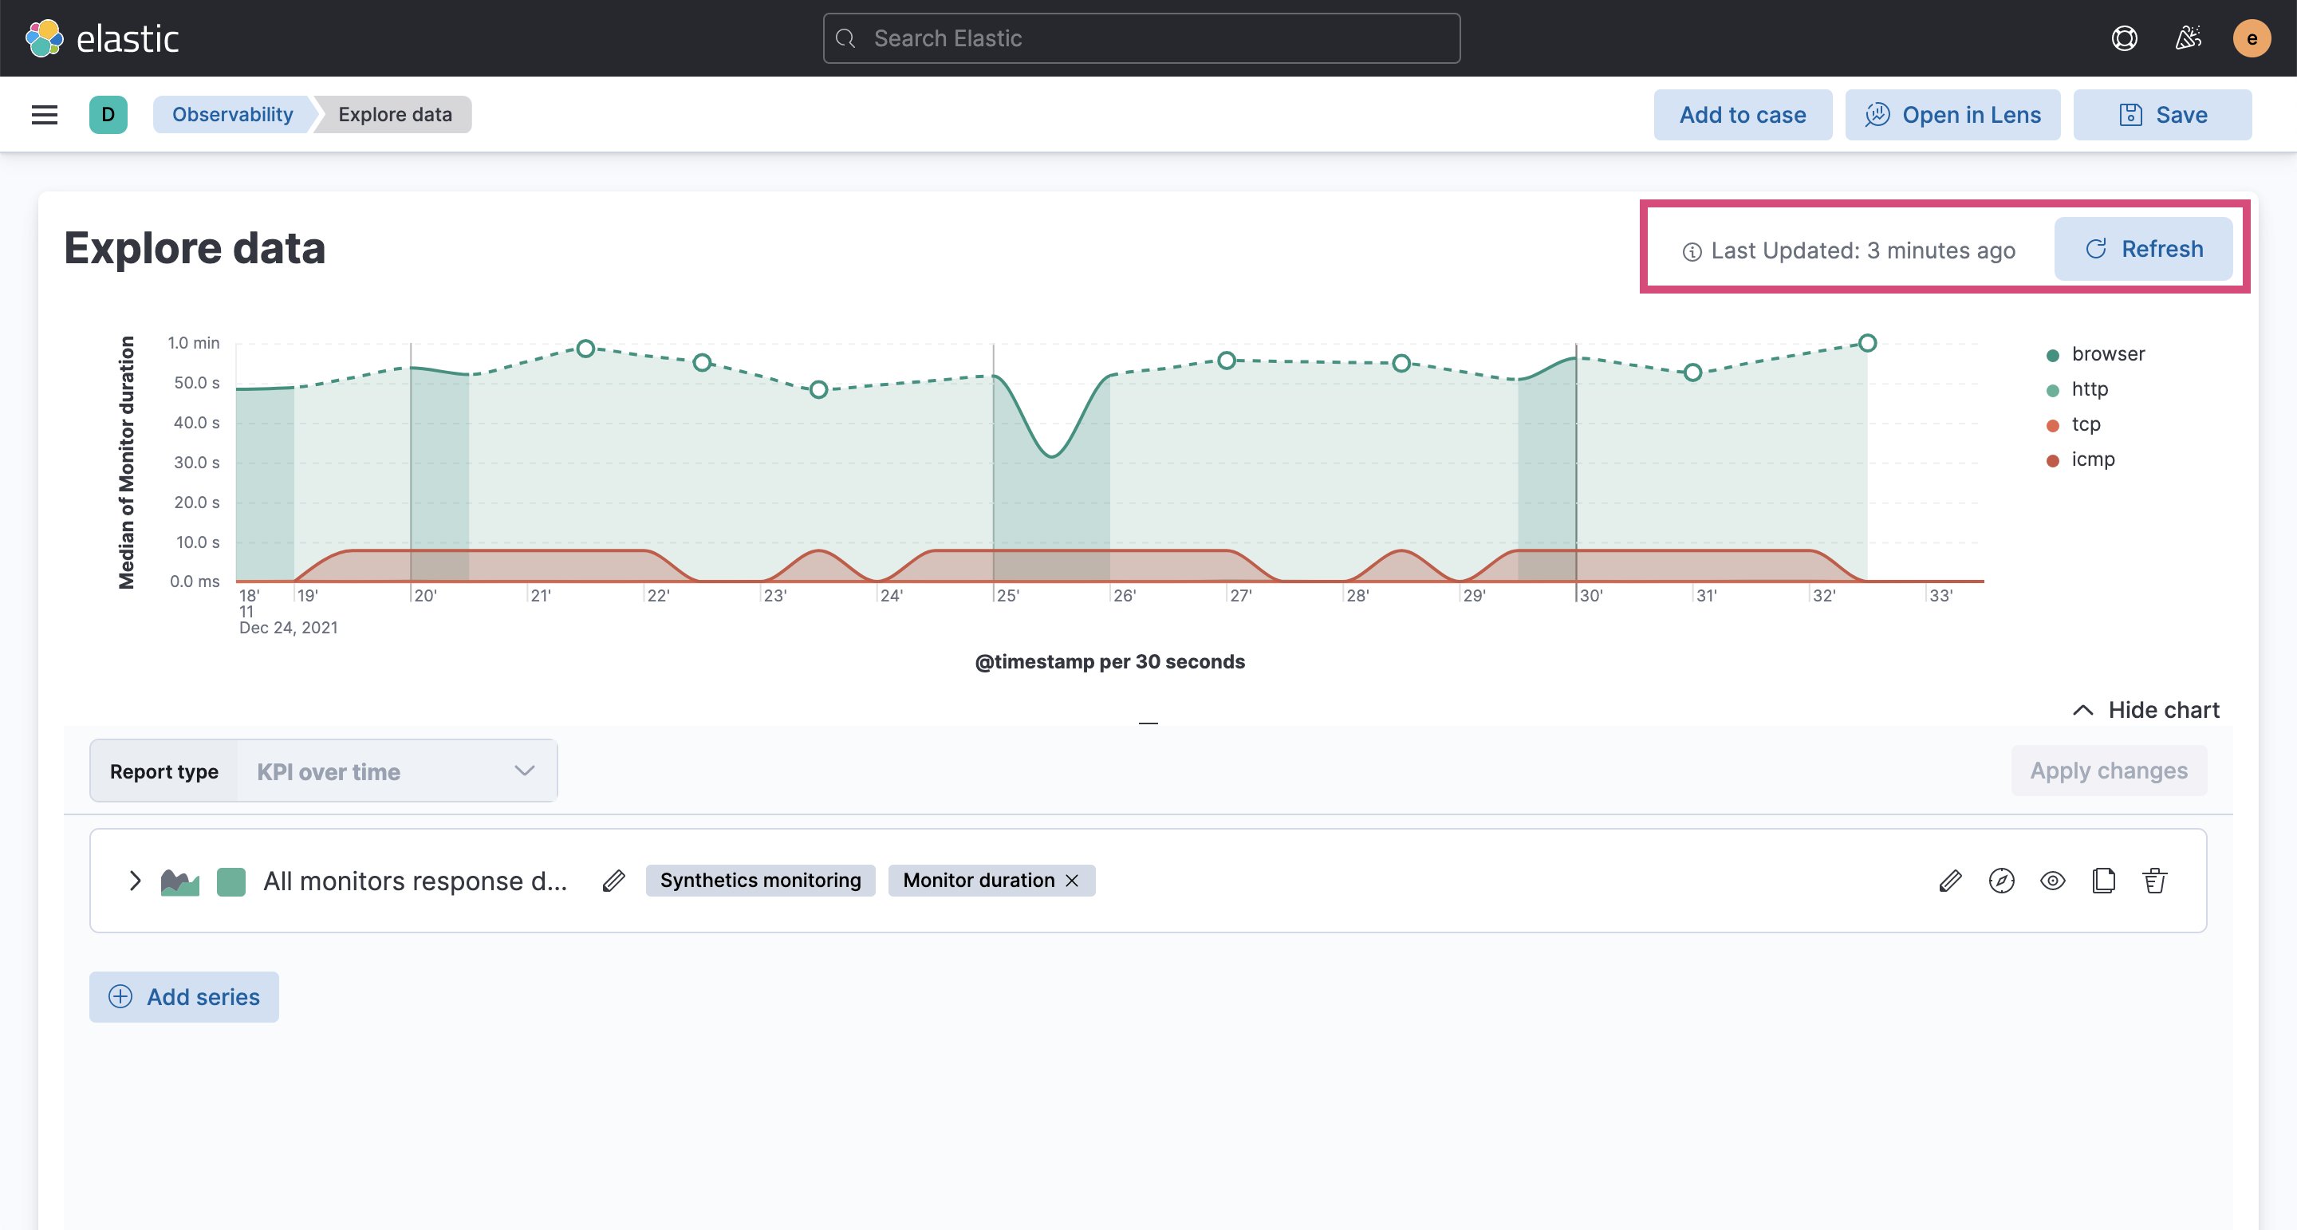The height and width of the screenshot is (1230, 2297).
Task: Refresh the chart data
Action: click(2144, 249)
